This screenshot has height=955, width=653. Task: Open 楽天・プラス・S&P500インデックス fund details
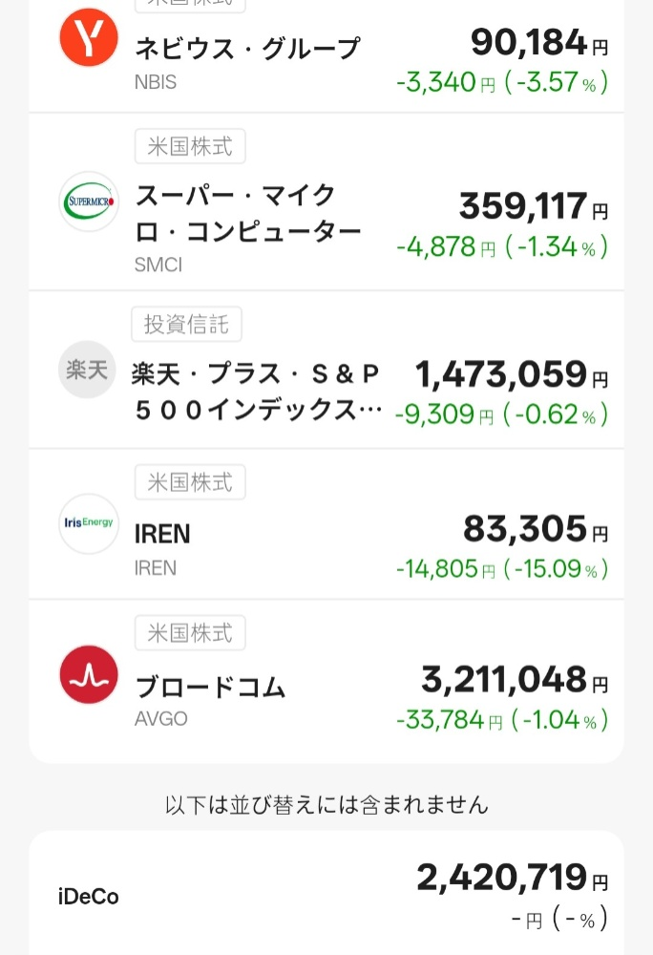click(256, 392)
